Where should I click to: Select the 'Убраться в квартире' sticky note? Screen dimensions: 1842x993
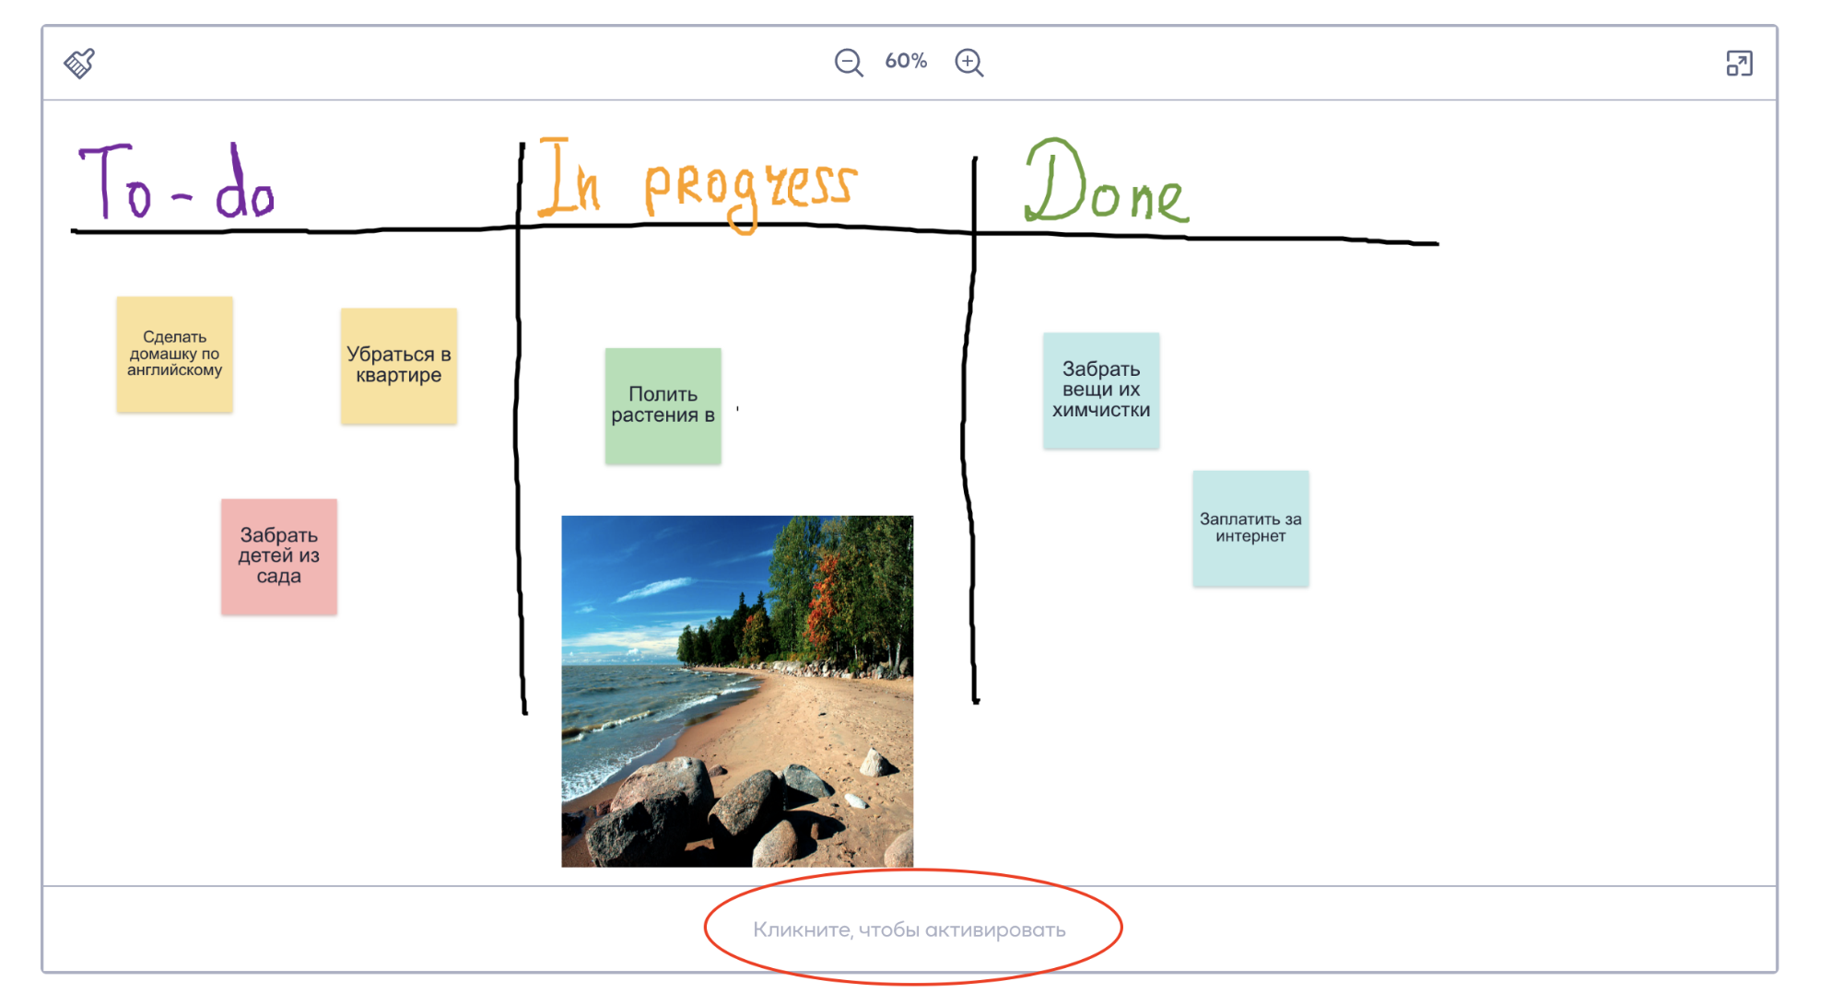pyautogui.click(x=399, y=366)
